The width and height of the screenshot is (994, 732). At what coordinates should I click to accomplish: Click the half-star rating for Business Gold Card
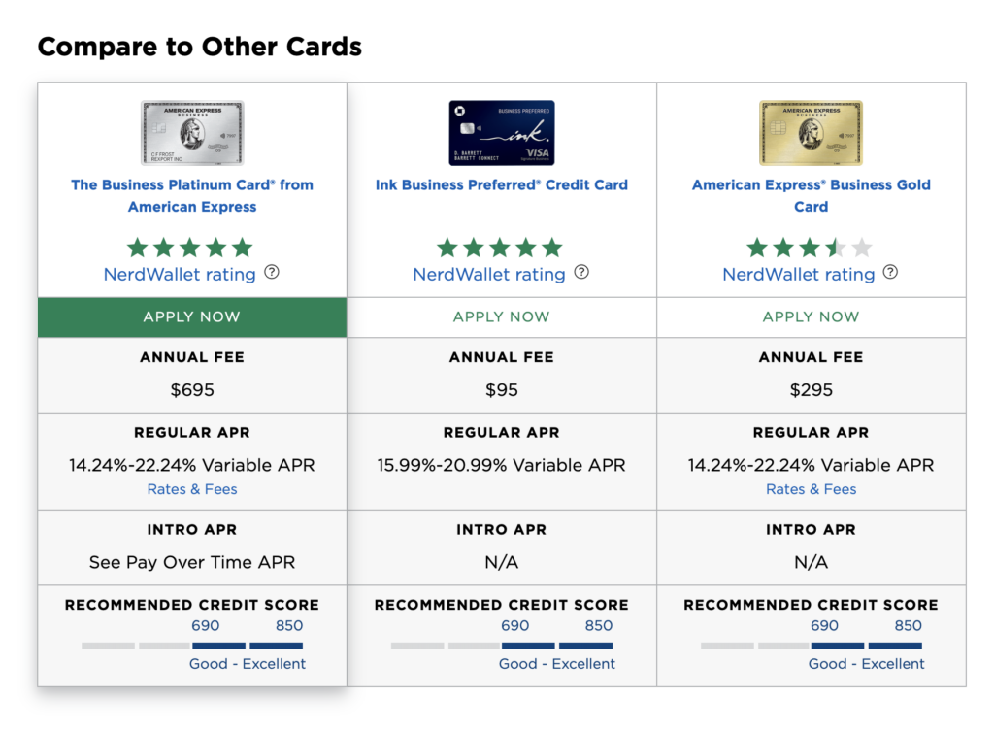pyautogui.click(x=811, y=246)
